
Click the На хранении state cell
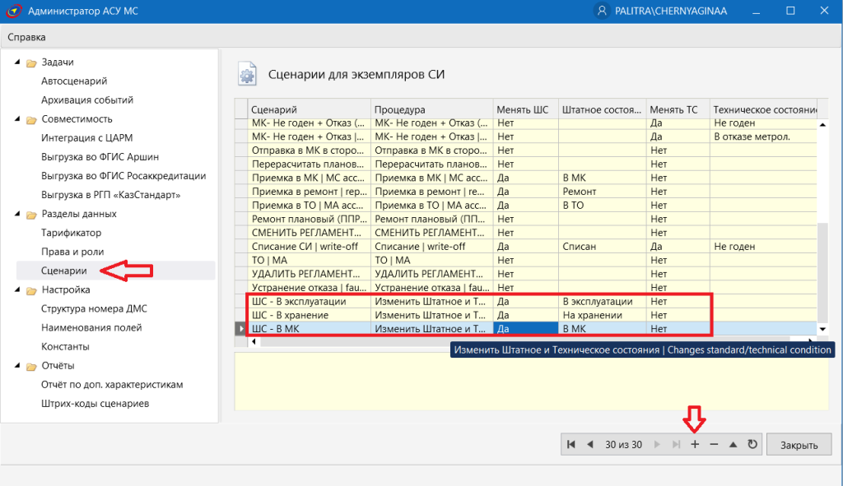point(603,315)
